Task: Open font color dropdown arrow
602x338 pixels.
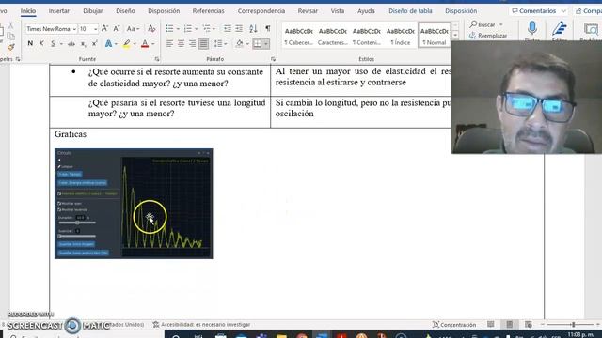Action: coord(153,44)
